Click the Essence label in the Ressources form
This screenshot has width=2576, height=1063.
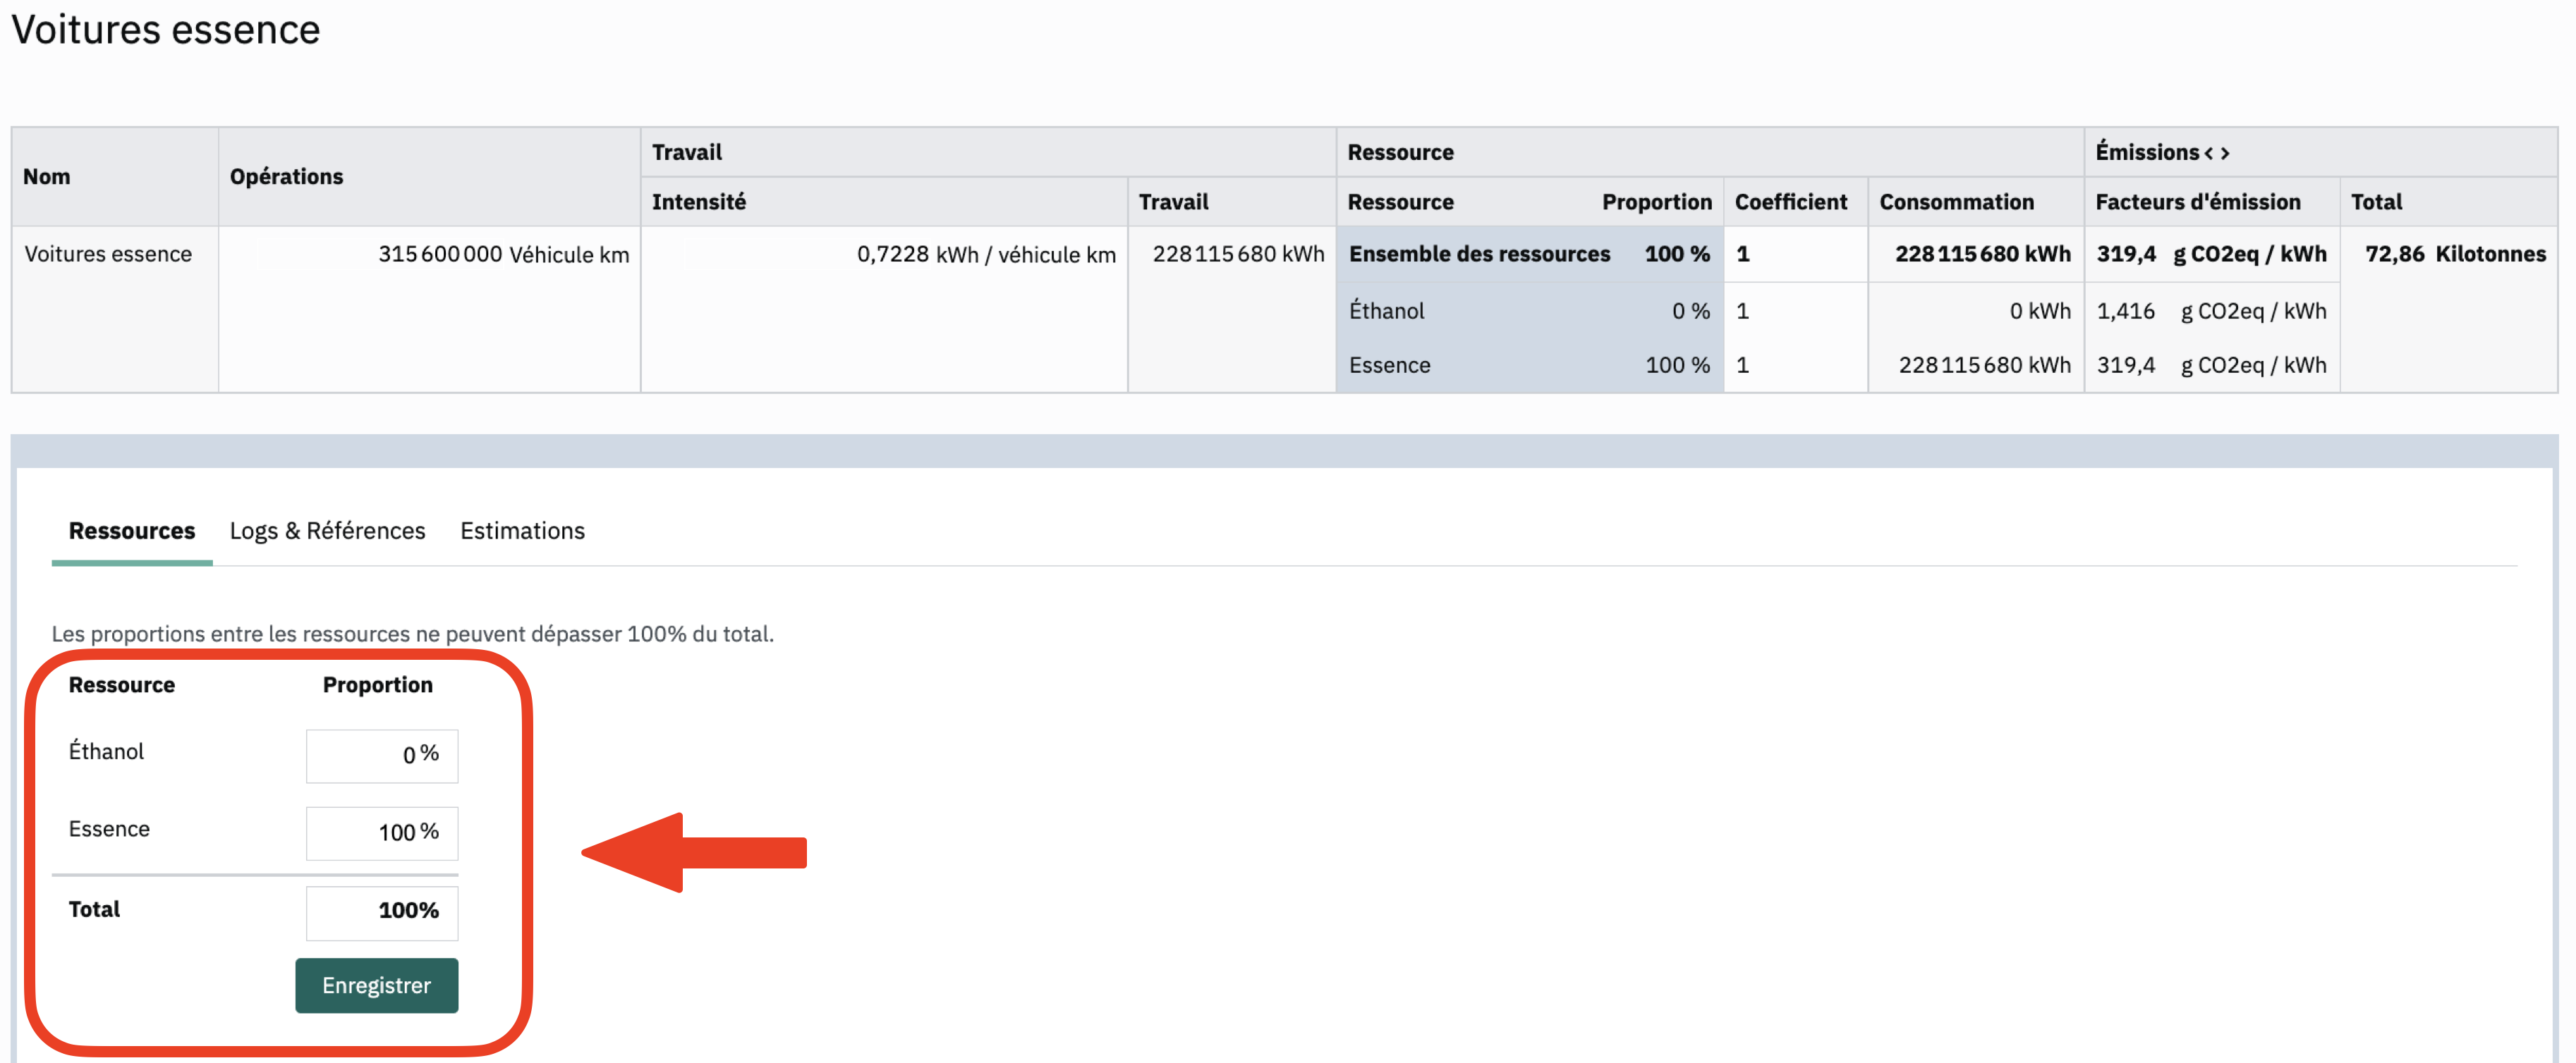pos(109,829)
